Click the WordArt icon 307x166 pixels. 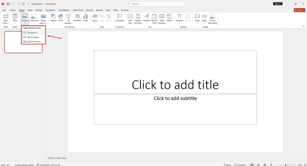click(x=146, y=17)
